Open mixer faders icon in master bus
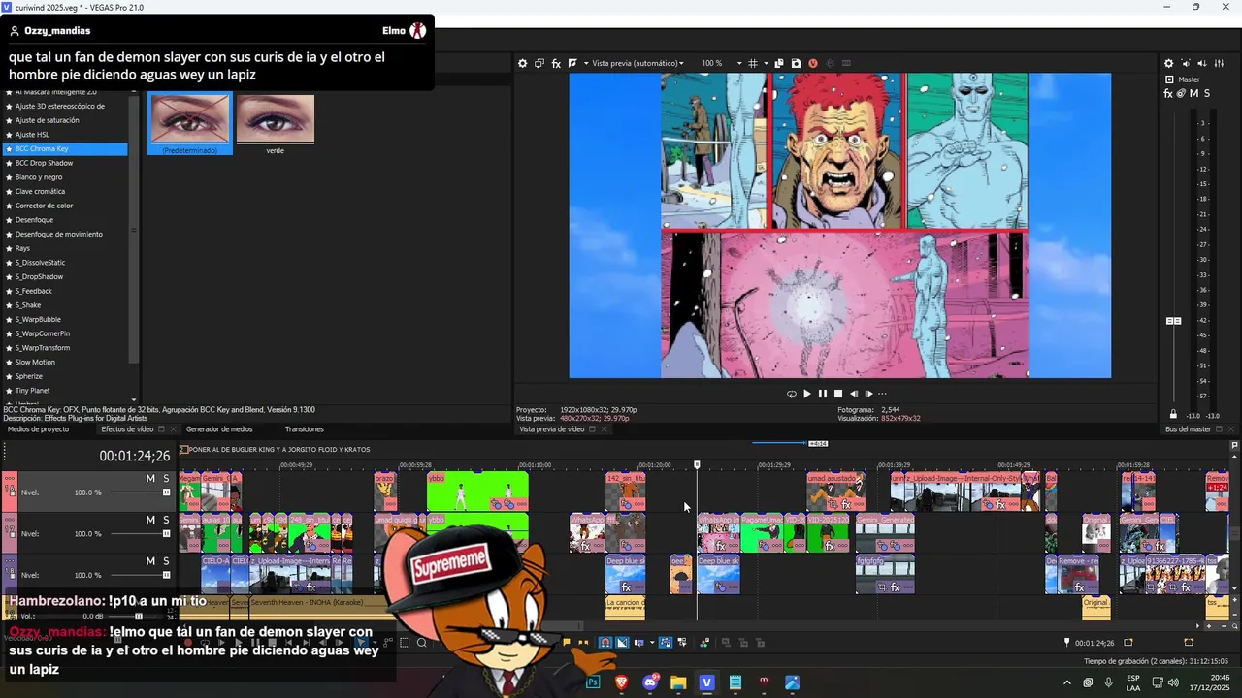The height and width of the screenshot is (698, 1242). pyautogui.click(x=1218, y=63)
